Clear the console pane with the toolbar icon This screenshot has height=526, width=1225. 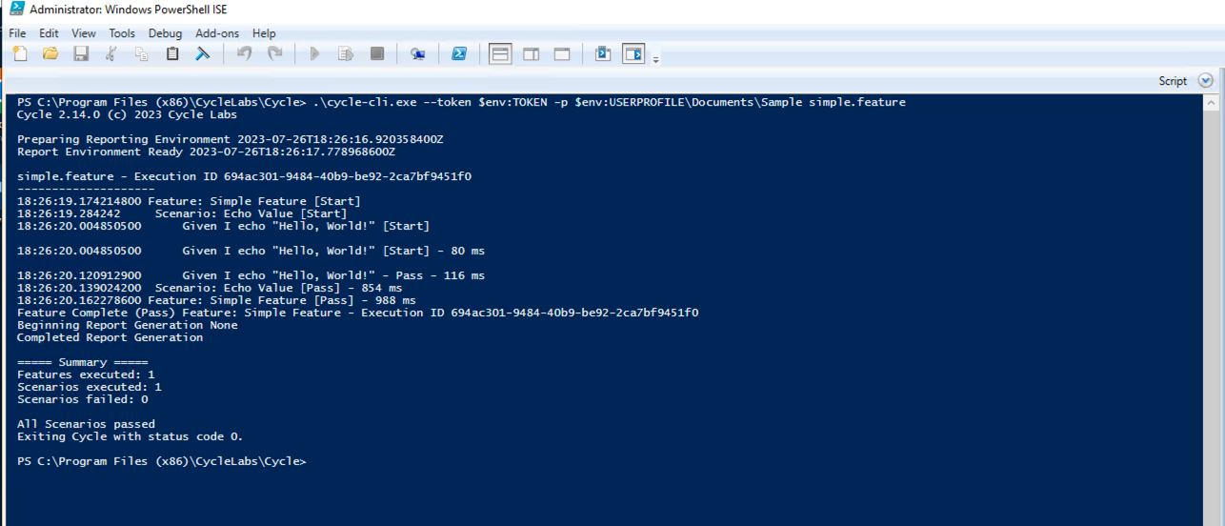[202, 54]
